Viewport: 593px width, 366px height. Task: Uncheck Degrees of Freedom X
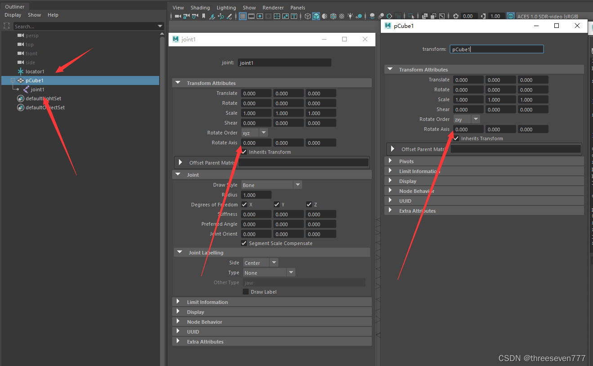(244, 205)
